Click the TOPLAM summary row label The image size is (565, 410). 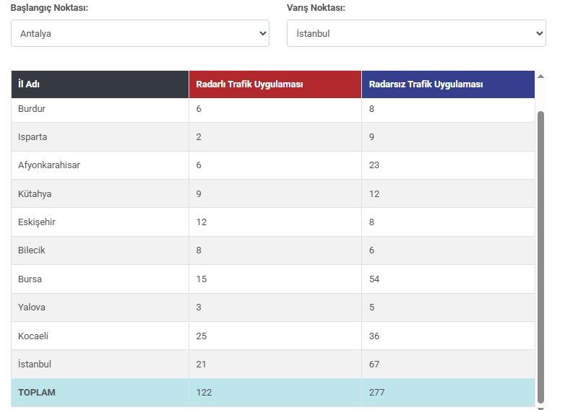(x=37, y=393)
